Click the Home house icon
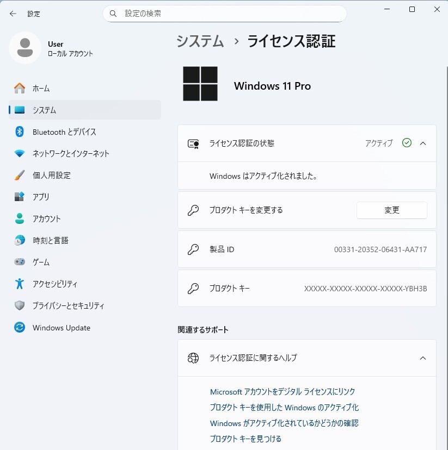Image resolution: width=448 pixels, height=450 pixels. pos(20,88)
